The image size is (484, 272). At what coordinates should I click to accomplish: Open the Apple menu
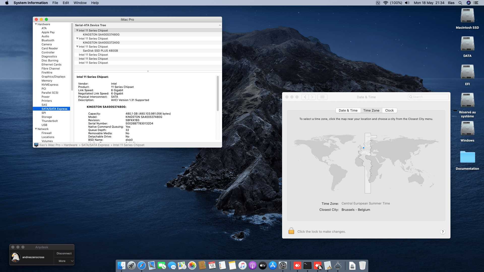(7, 3)
